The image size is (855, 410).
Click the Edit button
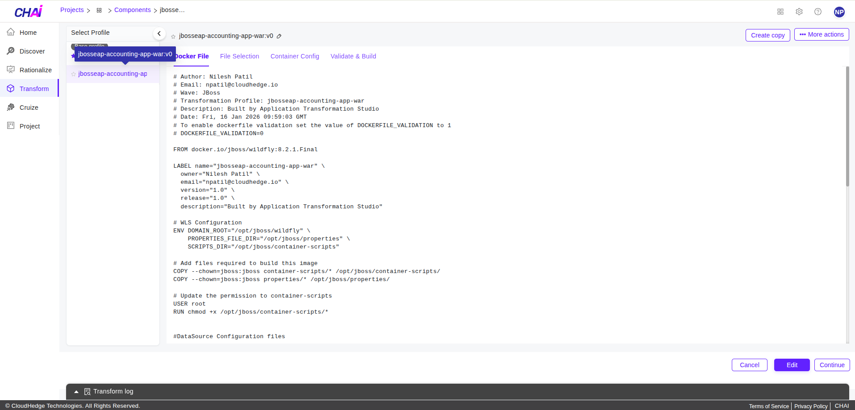click(x=792, y=365)
